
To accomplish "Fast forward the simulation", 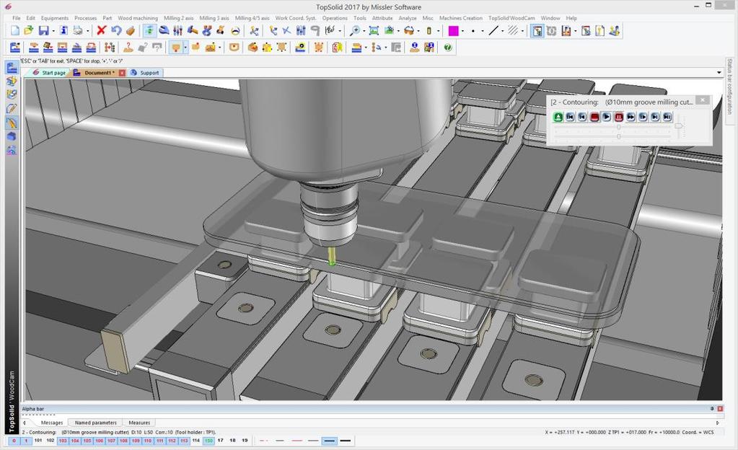I will (x=631, y=117).
